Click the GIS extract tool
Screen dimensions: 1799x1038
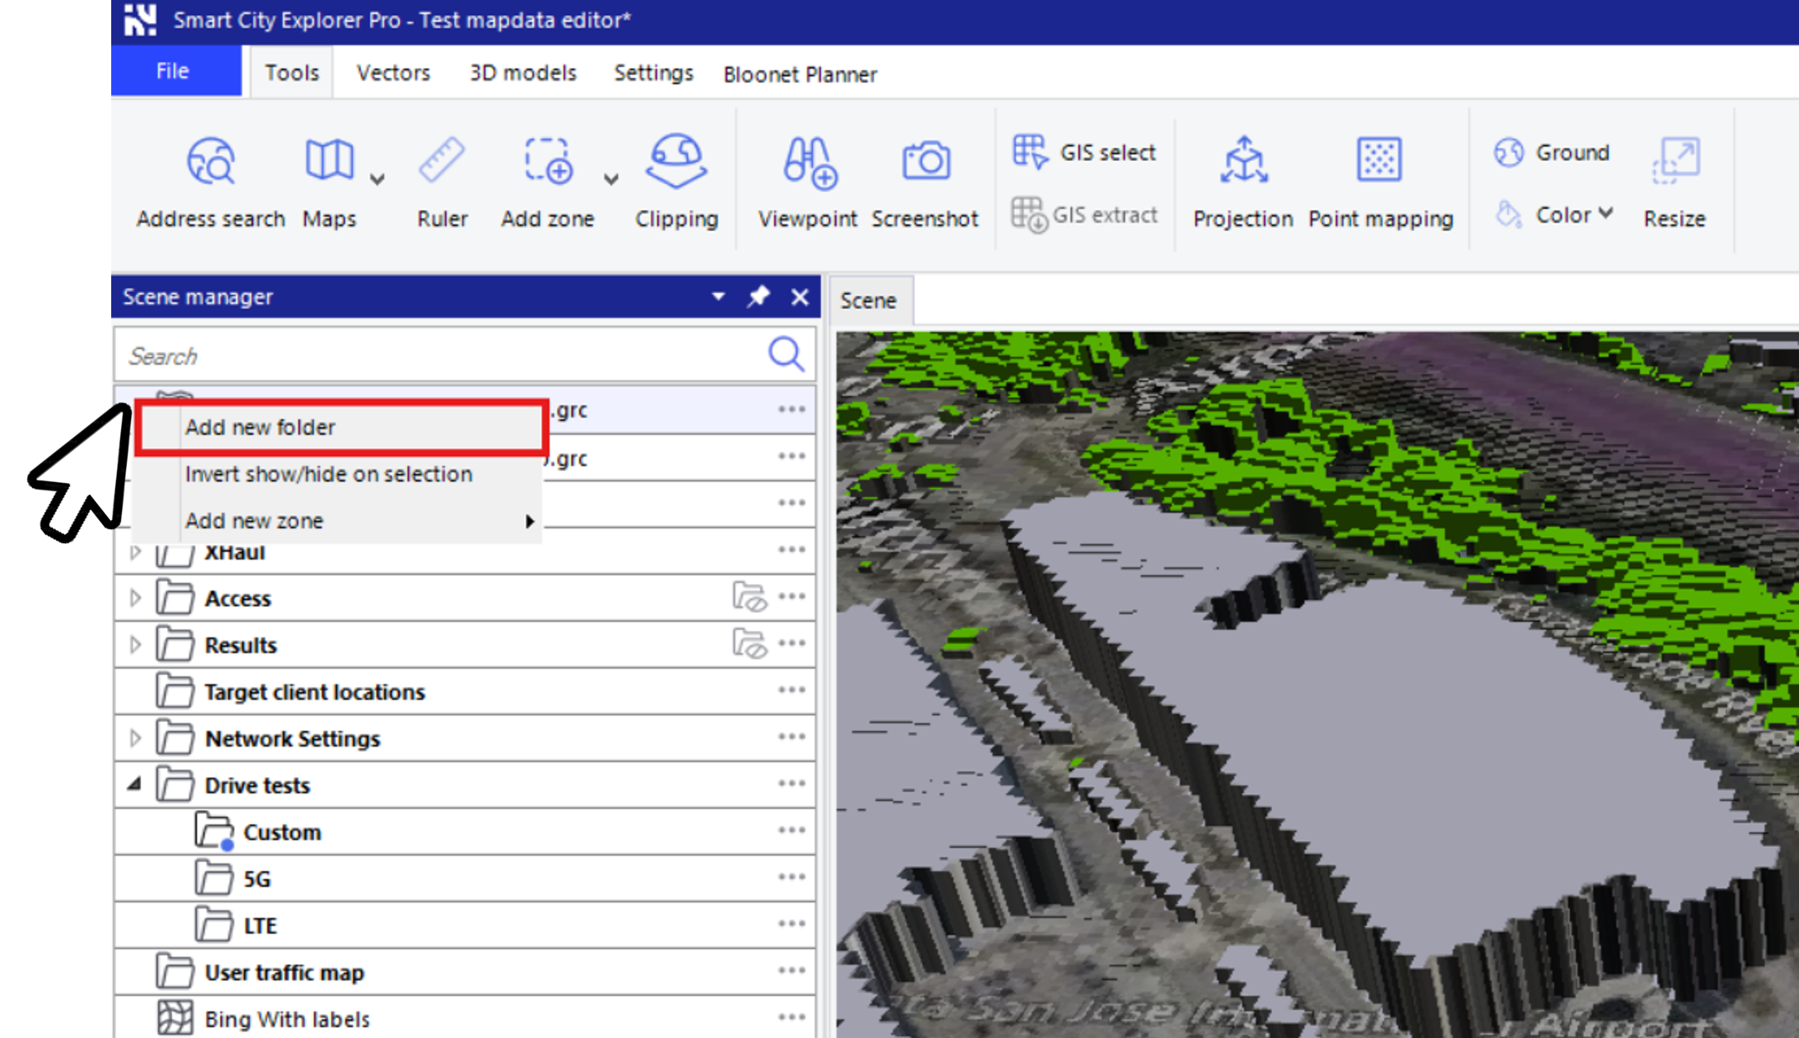(x=1084, y=215)
